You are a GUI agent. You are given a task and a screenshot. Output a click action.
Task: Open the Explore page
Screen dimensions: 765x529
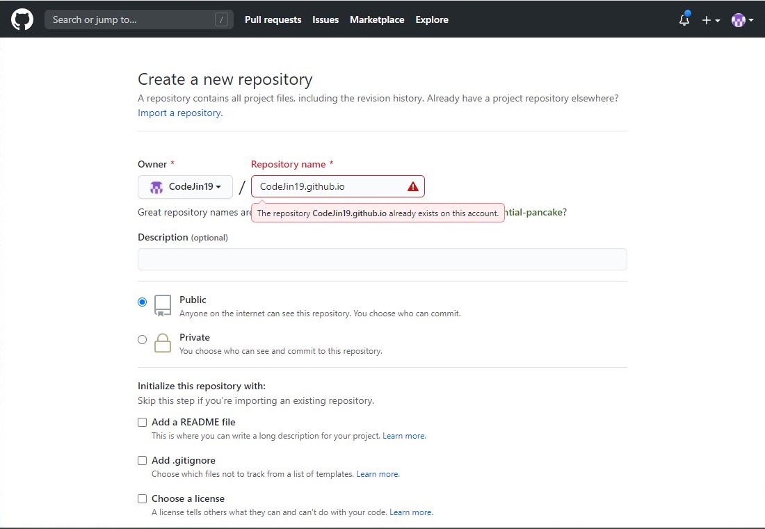pyautogui.click(x=432, y=19)
